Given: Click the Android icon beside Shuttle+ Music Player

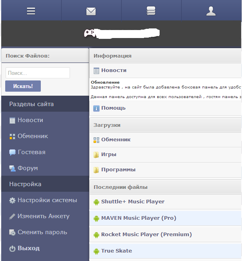Looking at the screenshot, I should click(96, 202).
